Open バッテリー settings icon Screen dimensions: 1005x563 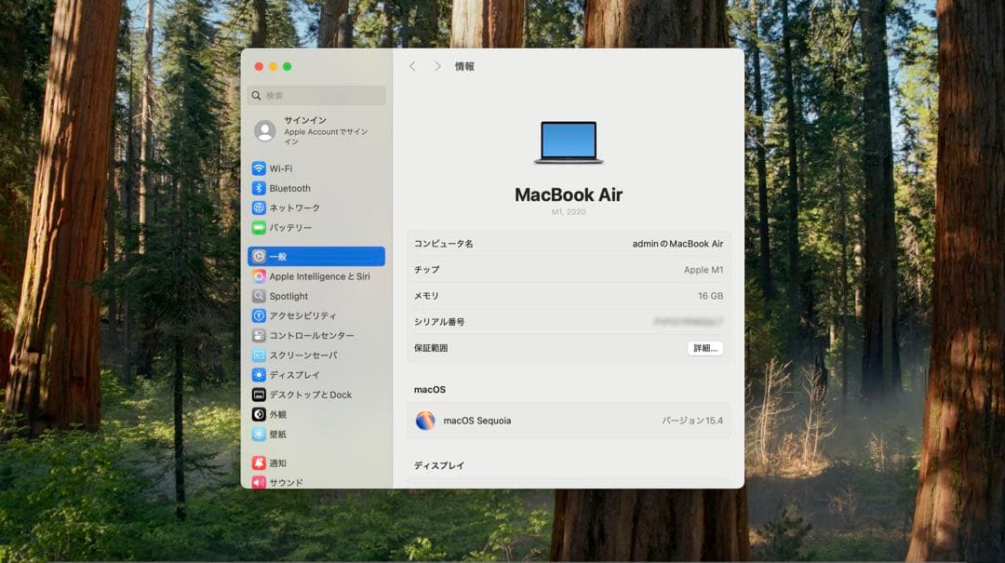click(261, 227)
